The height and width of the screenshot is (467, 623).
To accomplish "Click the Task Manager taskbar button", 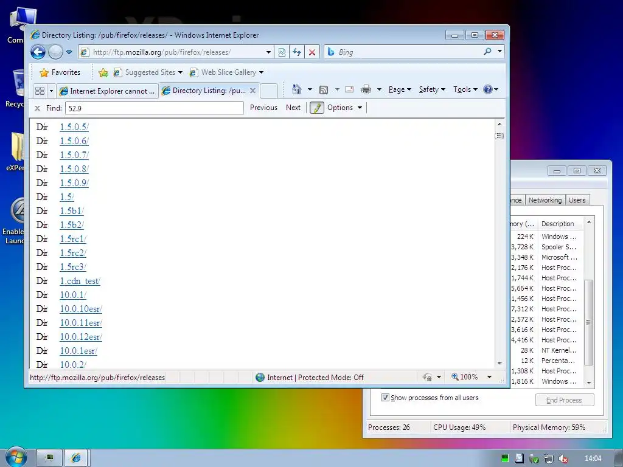I will click(49, 458).
